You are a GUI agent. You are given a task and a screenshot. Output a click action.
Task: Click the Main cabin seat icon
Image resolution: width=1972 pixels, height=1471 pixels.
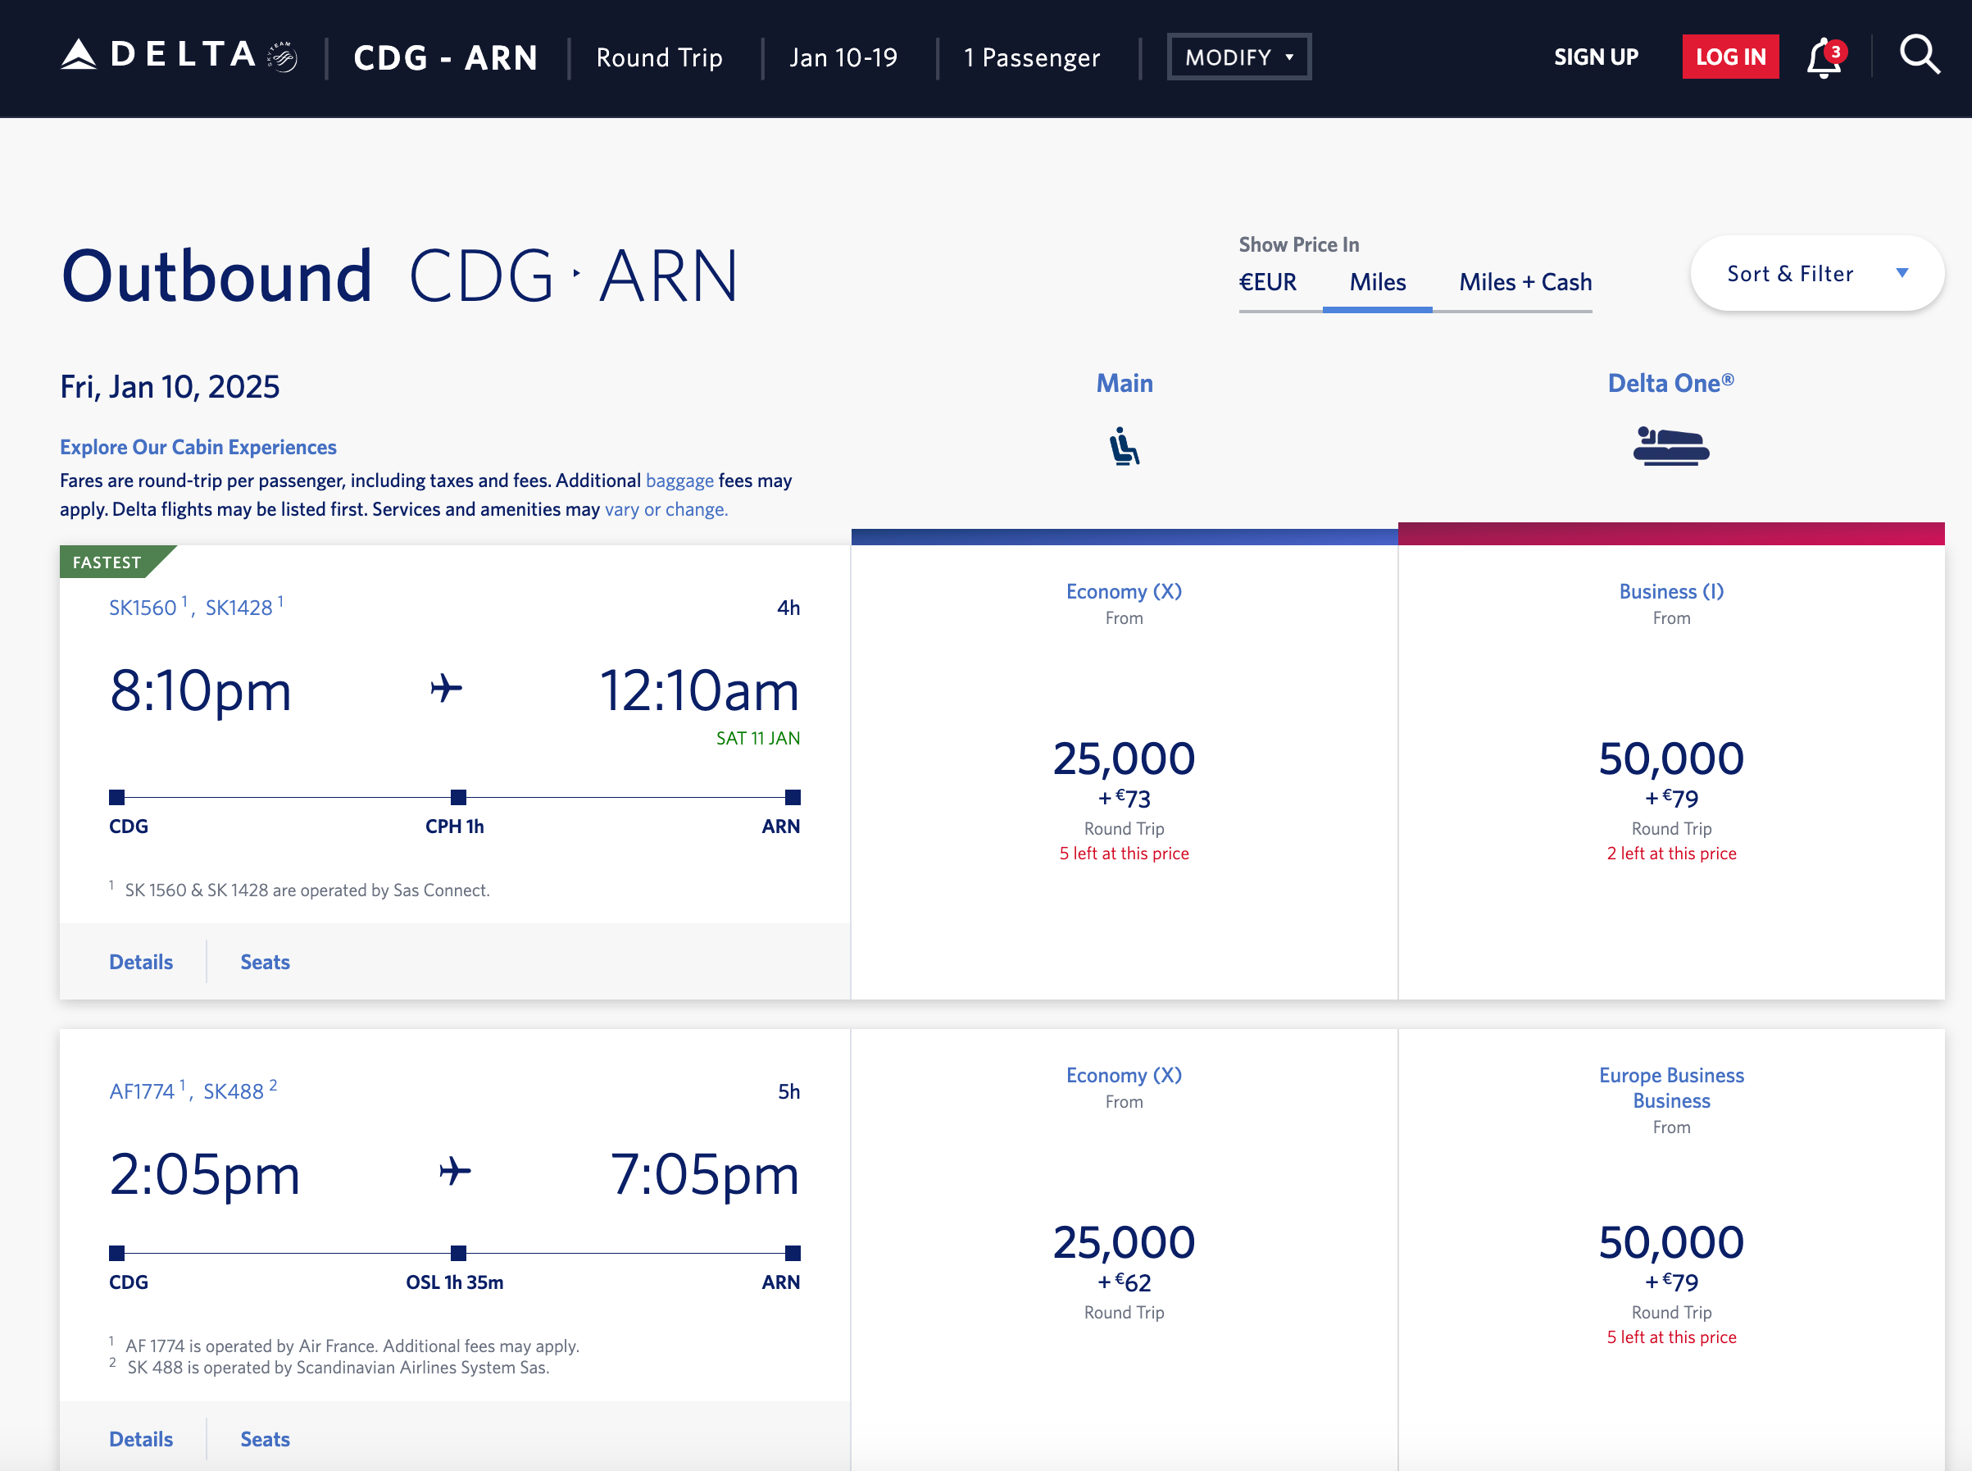(1124, 446)
